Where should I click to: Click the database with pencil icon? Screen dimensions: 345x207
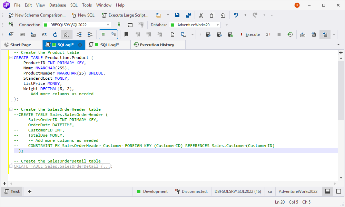[x=208, y=34]
